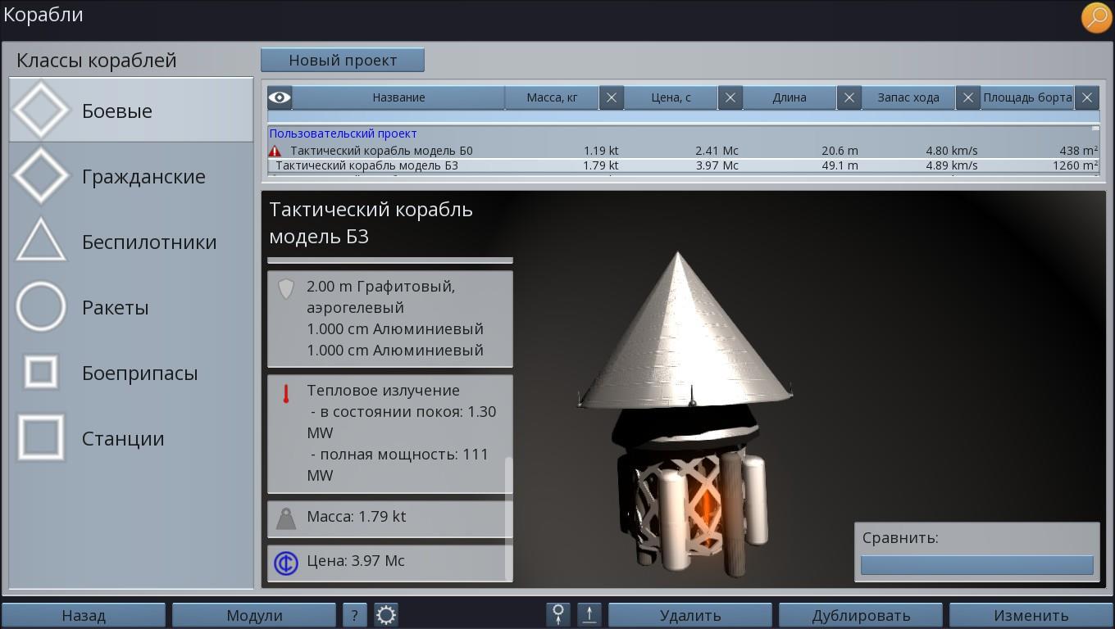
Task: Click the details panel scrollbar
Action: [x=508, y=518]
